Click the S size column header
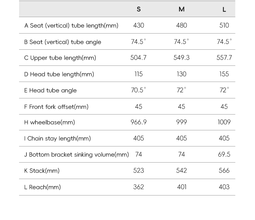Viewport: 255px width, 220px height. pyautogui.click(x=139, y=9)
